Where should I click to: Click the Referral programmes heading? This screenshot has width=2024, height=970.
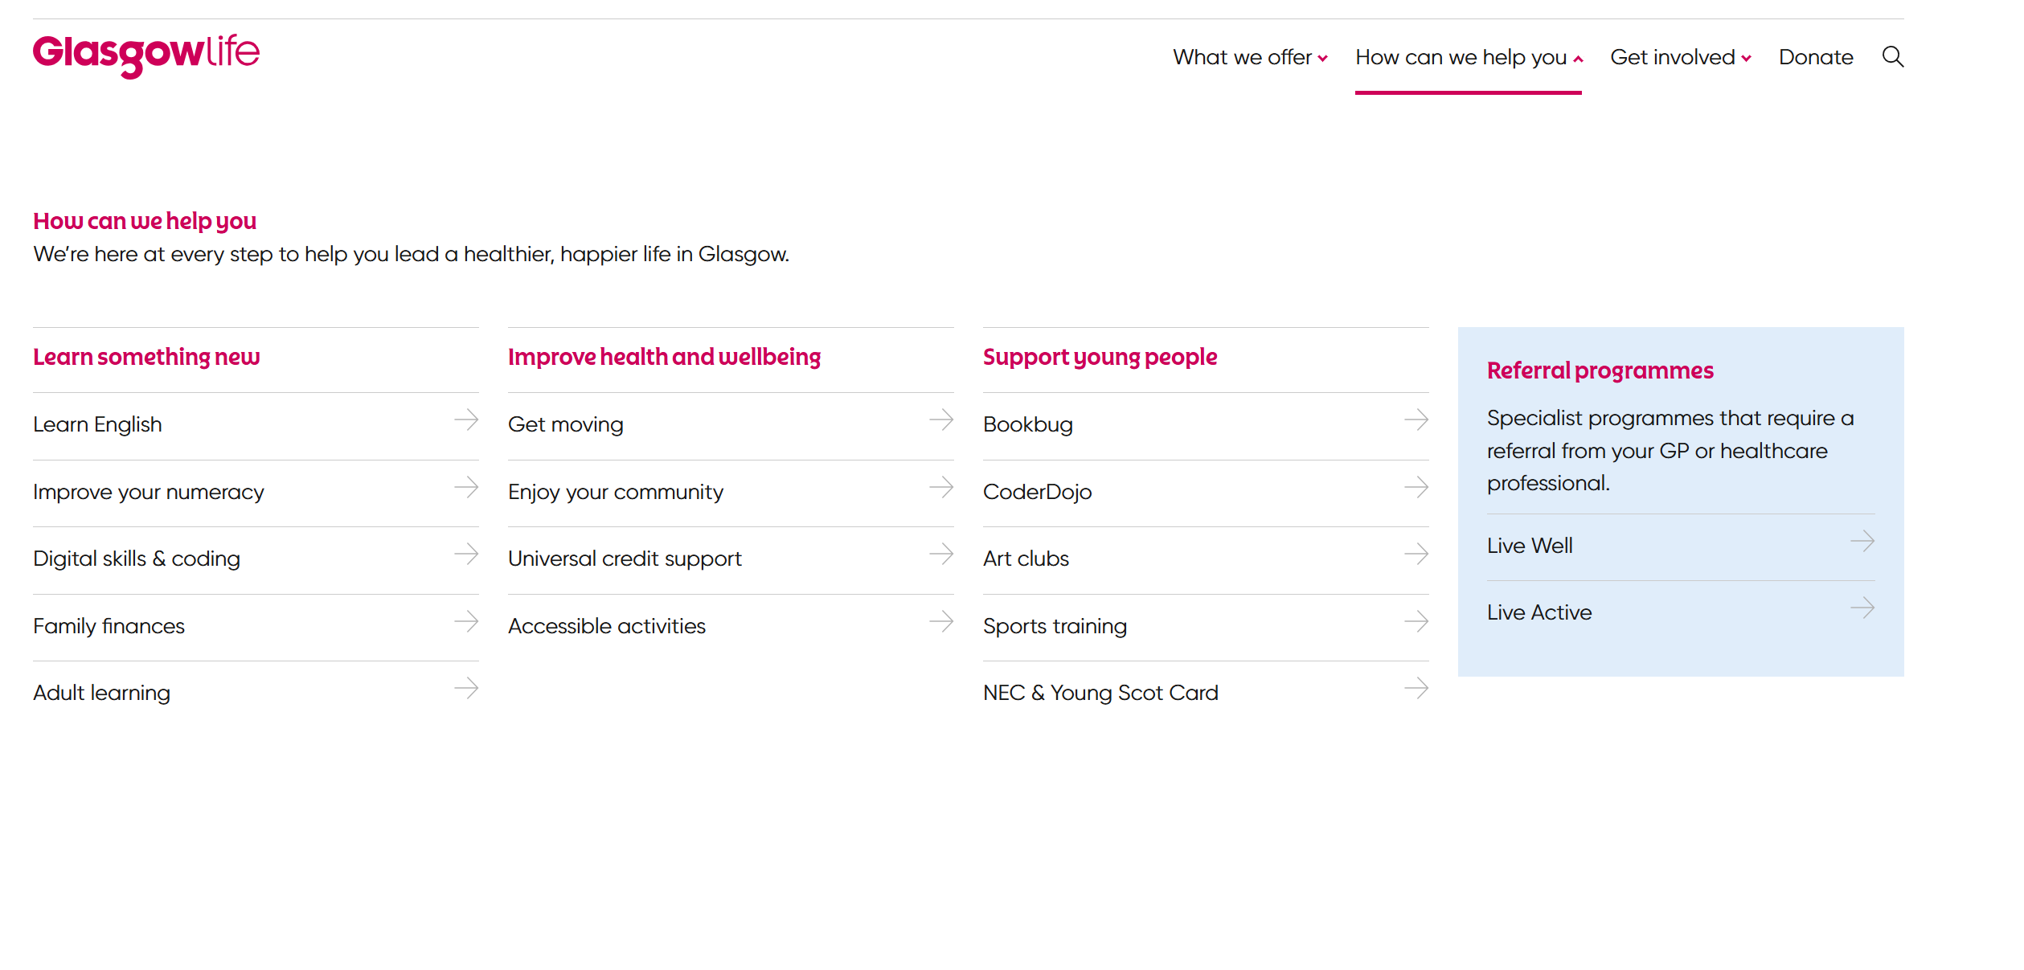[x=1600, y=370]
